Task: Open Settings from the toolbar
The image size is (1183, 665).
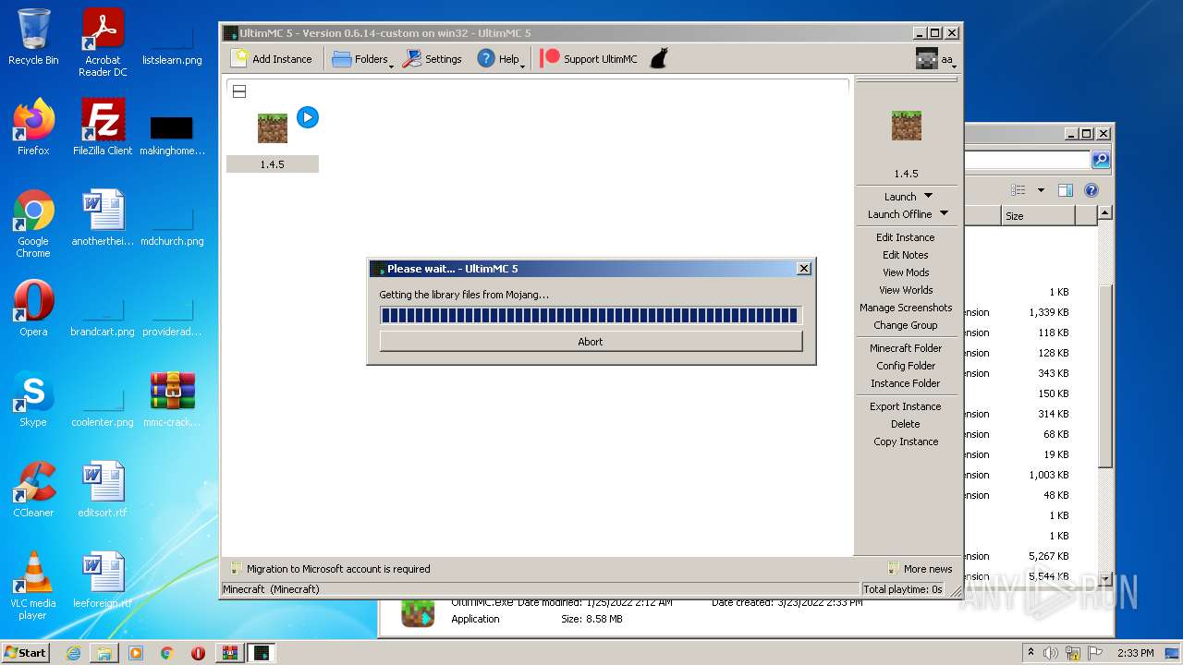Action: point(433,58)
